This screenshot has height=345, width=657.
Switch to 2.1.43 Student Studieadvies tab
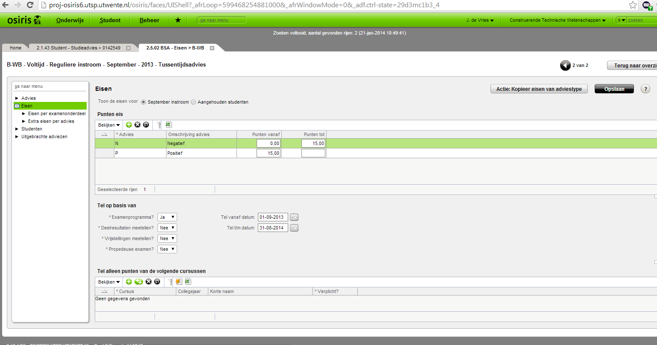click(x=79, y=48)
